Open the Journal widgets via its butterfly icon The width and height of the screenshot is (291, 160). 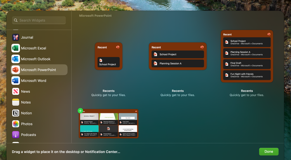[x=16, y=37]
